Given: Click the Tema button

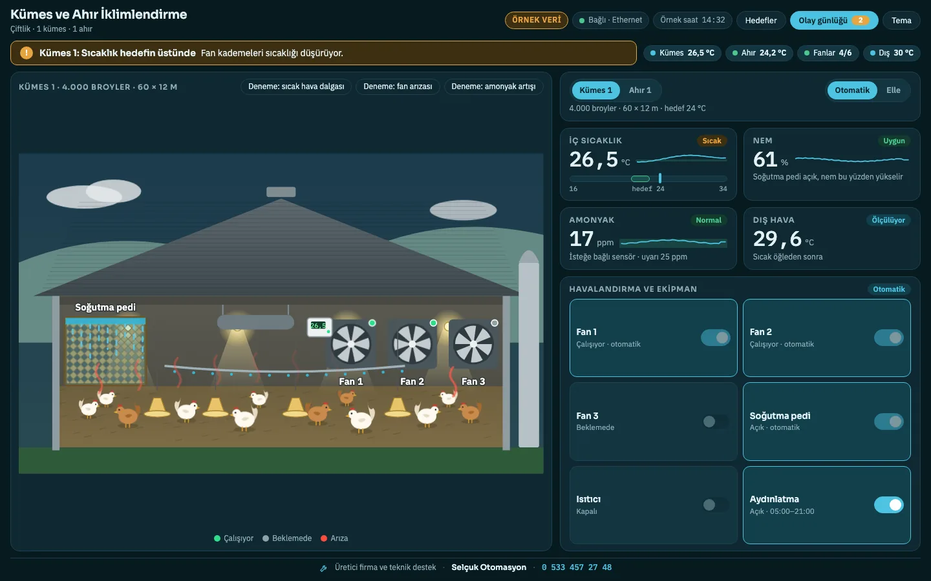Looking at the screenshot, I should click(901, 21).
